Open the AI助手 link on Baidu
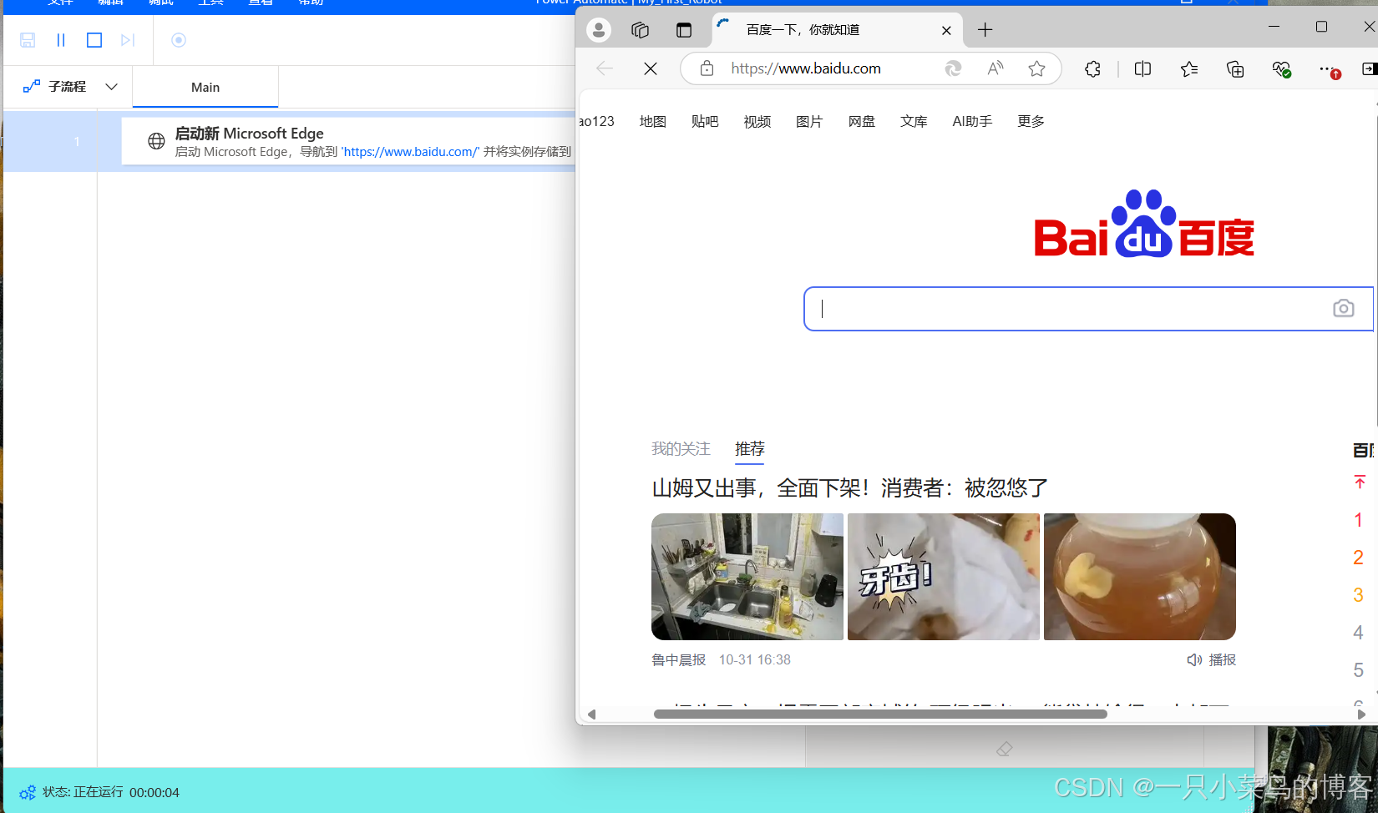 [972, 122]
